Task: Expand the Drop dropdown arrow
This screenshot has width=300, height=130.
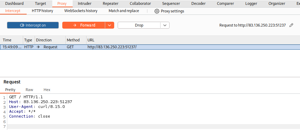Action: [x=165, y=25]
